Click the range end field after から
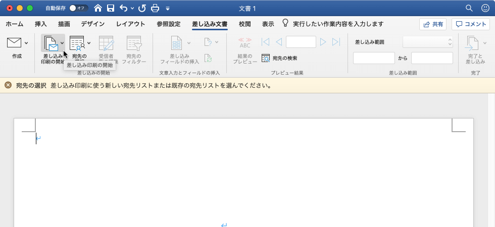The height and width of the screenshot is (227, 495). pos(432,59)
